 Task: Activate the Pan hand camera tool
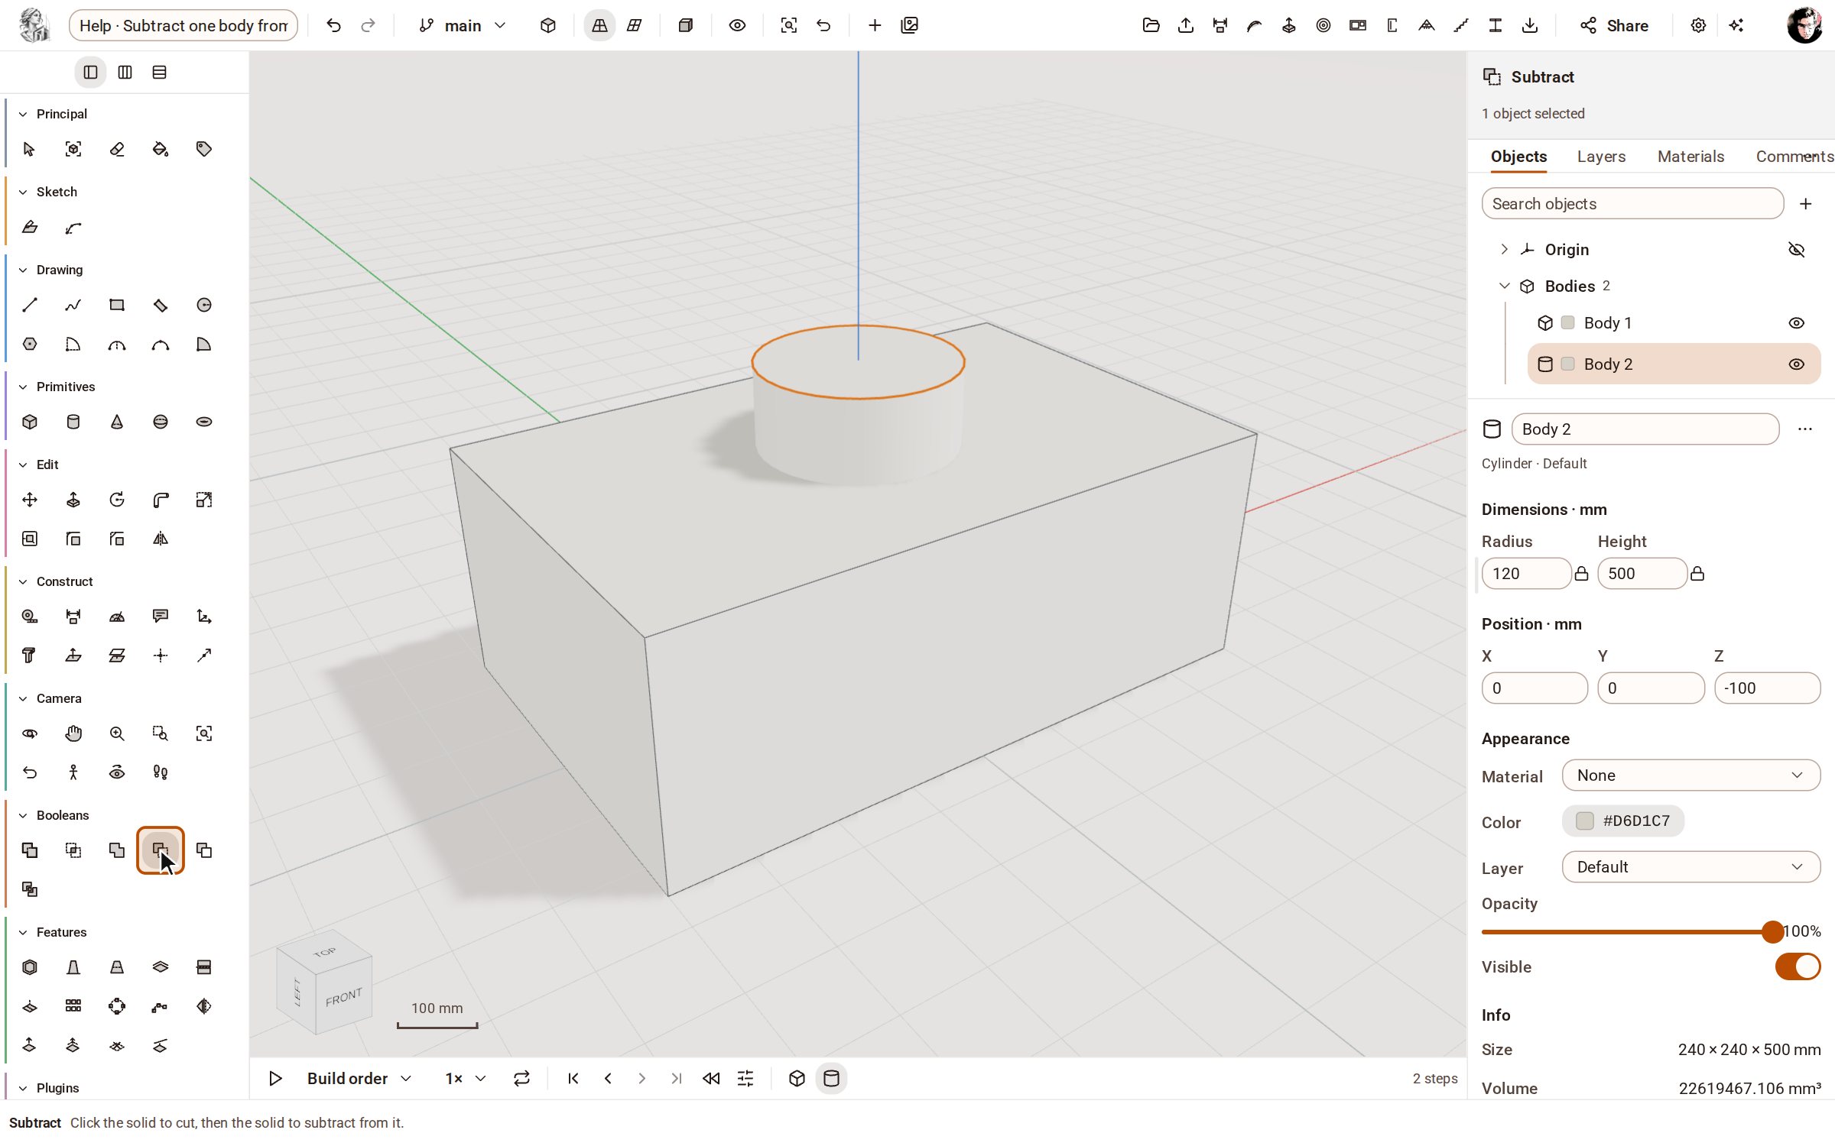tap(73, 733)
